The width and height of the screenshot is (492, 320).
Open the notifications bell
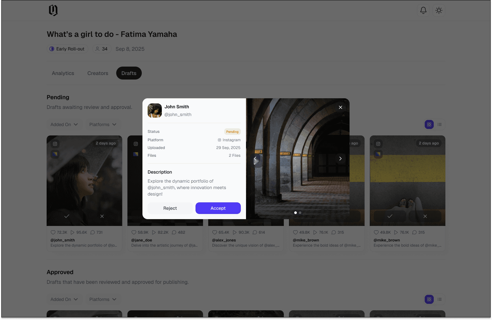[x=423, y=10]
